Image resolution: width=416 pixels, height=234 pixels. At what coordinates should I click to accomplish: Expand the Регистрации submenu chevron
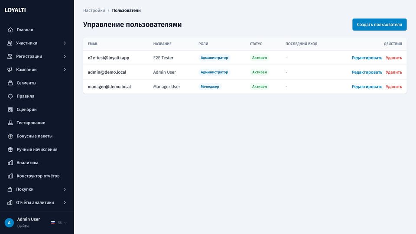[x=65, y=56]
